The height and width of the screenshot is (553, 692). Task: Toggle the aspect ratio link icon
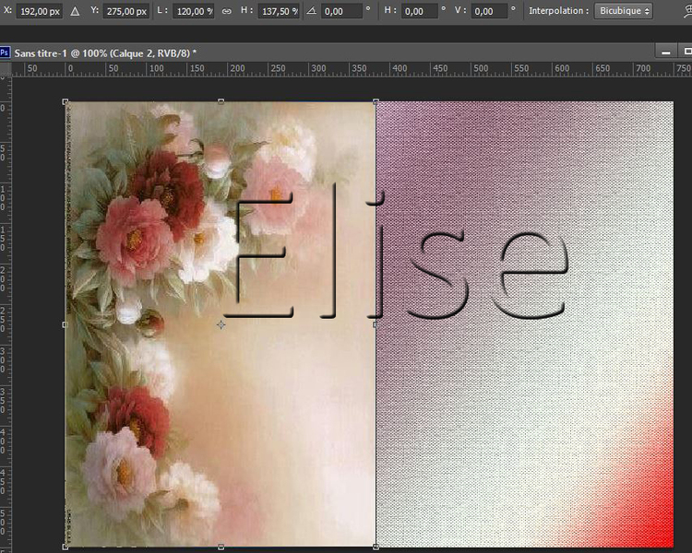(x=226, y=12)
